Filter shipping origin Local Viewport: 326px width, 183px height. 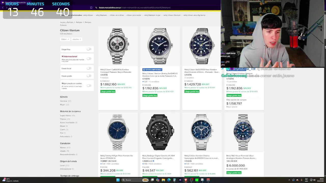(65, 165)
